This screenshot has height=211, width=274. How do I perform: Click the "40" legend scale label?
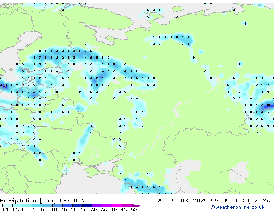(114, 209)
